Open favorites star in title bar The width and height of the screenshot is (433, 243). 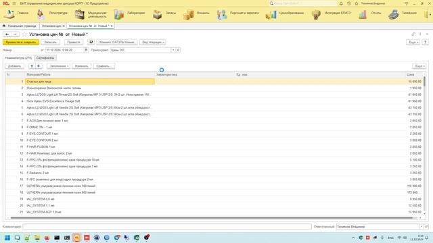357,3
